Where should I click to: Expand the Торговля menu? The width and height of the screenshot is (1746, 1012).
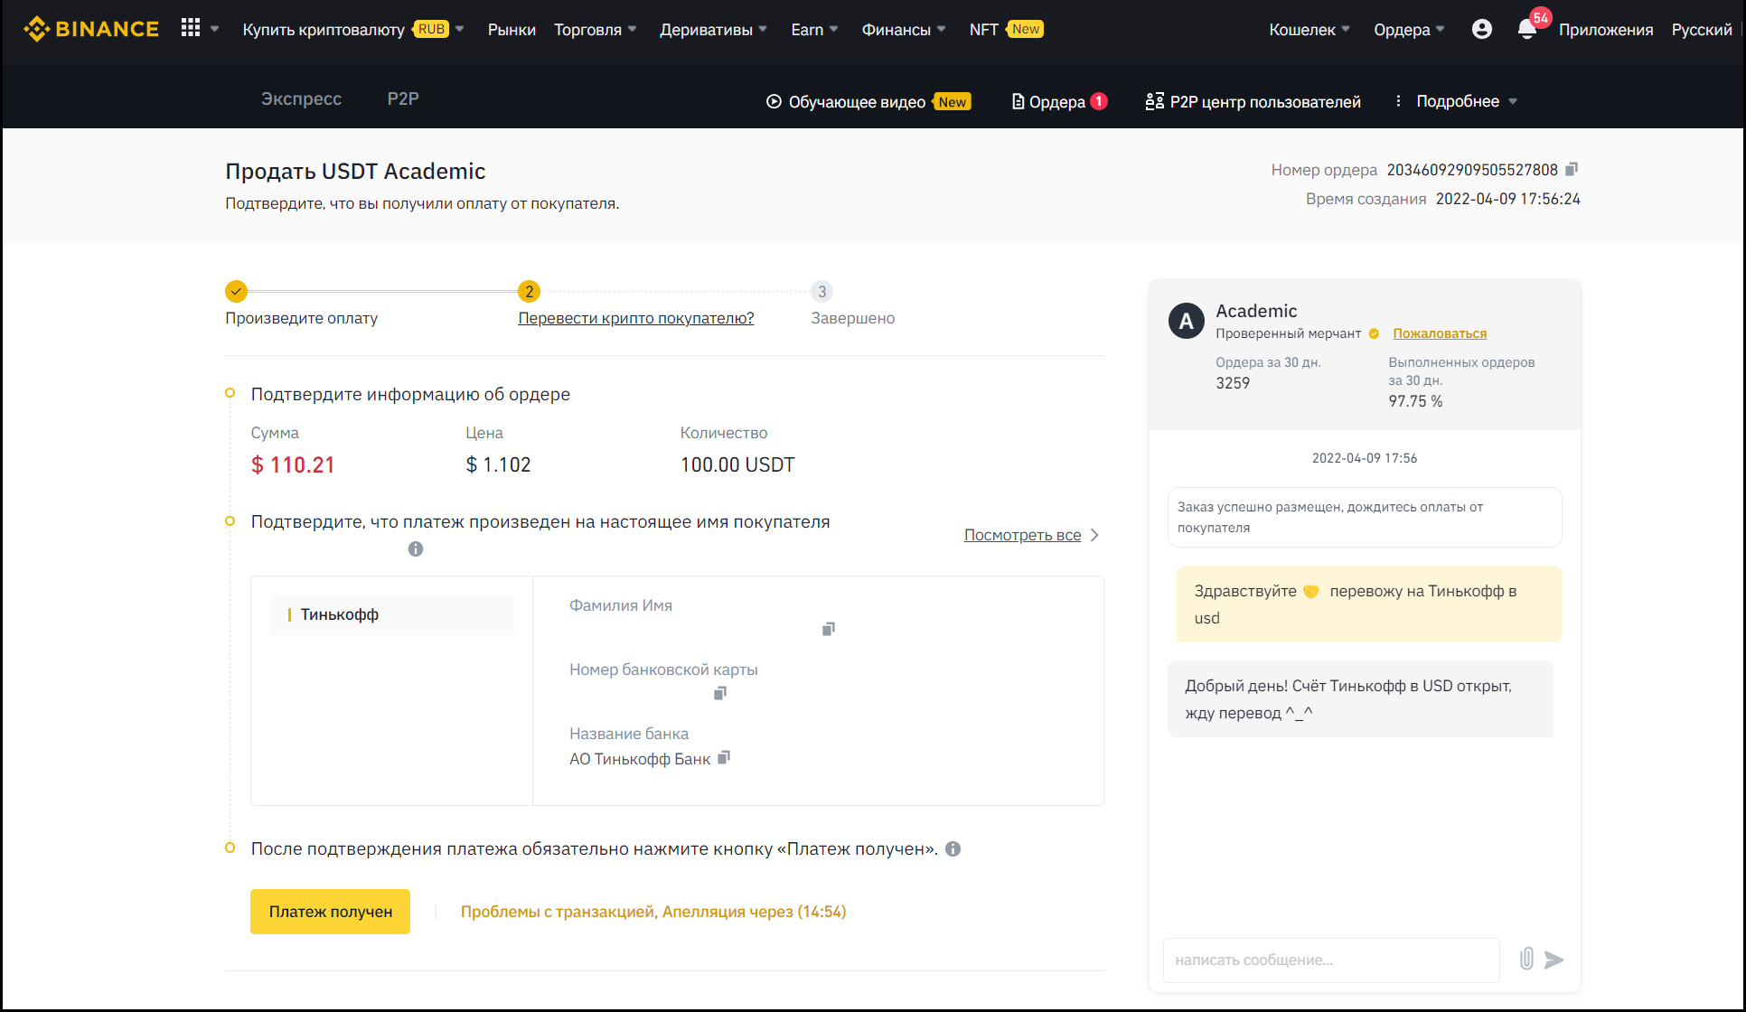596,29
